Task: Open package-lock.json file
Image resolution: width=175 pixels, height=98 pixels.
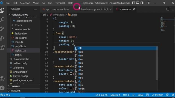Action: 23,80
